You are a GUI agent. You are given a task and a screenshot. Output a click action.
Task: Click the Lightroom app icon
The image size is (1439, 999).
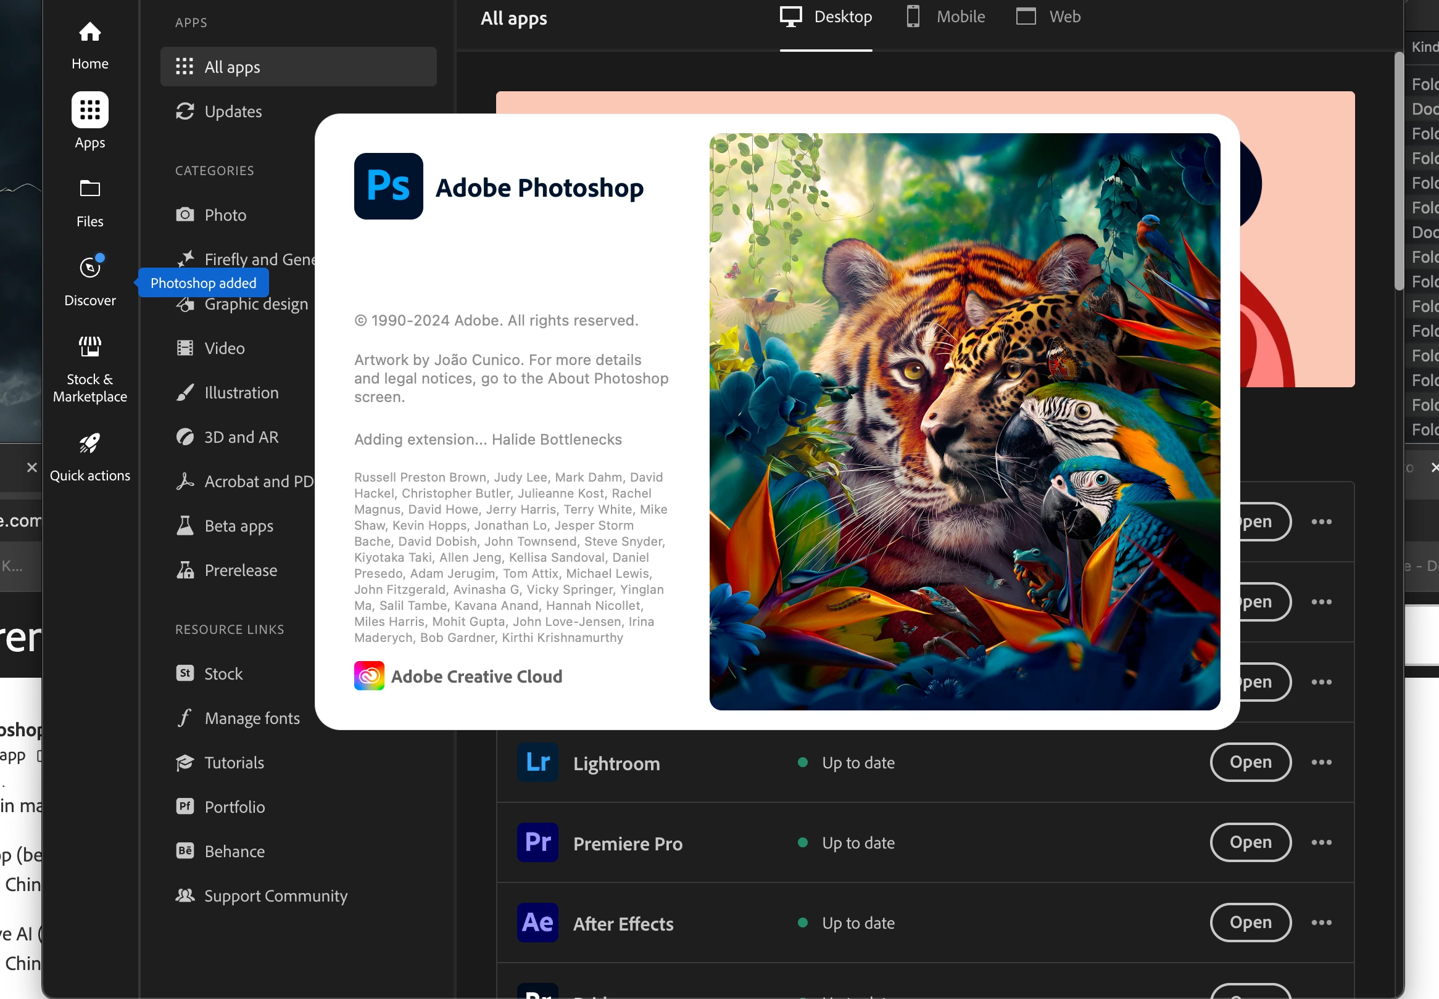(x=537, y=762)
